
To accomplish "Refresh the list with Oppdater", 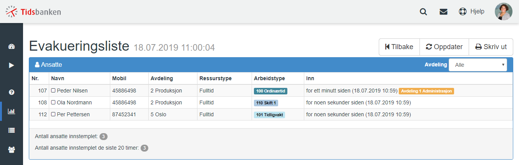I will (444, 47).
